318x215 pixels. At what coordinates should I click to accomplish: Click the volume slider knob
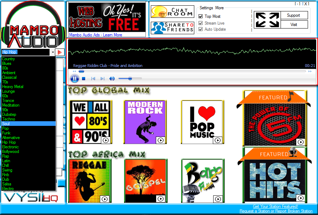(x=130, y=78)
